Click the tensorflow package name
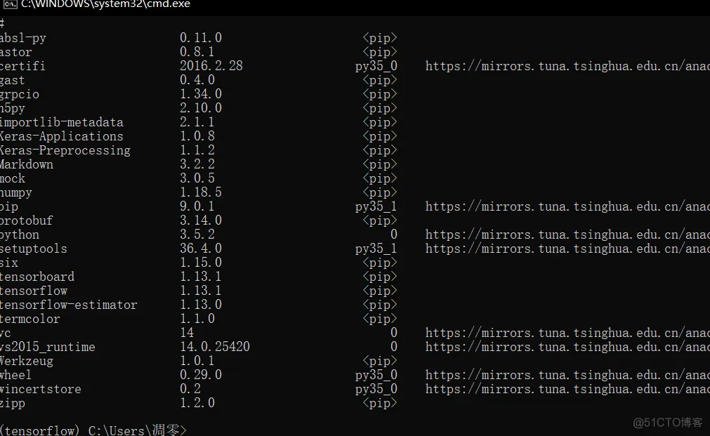This screenshot has width=710, height=436. tap(34, 291)
